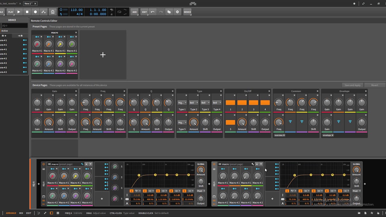Open the Bitwig dashboard logo icon
The width and height of the screenshot is (386, 217).
[193, 4]
